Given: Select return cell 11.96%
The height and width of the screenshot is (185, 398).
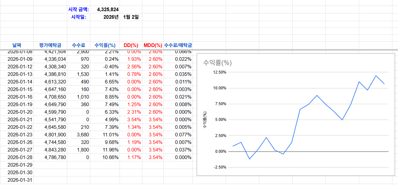Looking at the screenshot, I should [104, 150].
